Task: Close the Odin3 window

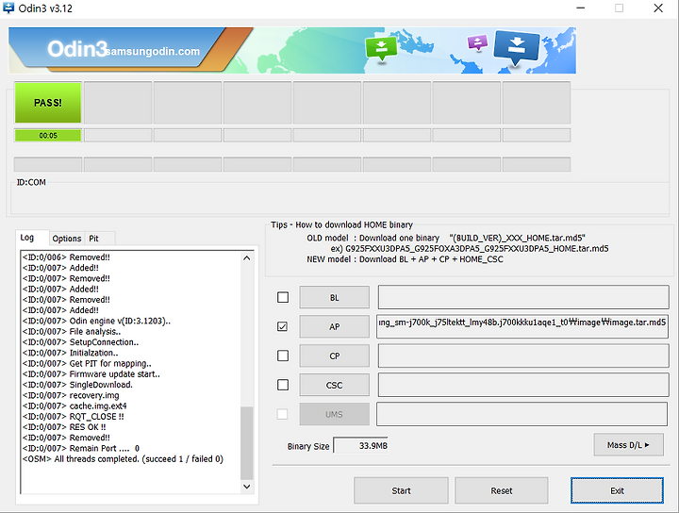Action: (x=658, y=8)
